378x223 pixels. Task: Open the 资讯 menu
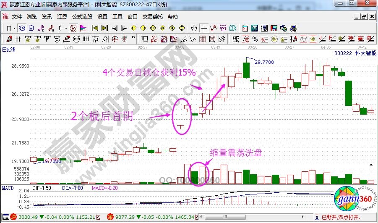(47, 17)
